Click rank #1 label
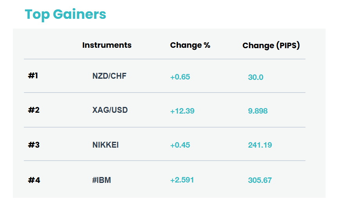Image resolution: width=343 pixels, height=215 pixels. [x=33, y=76]
